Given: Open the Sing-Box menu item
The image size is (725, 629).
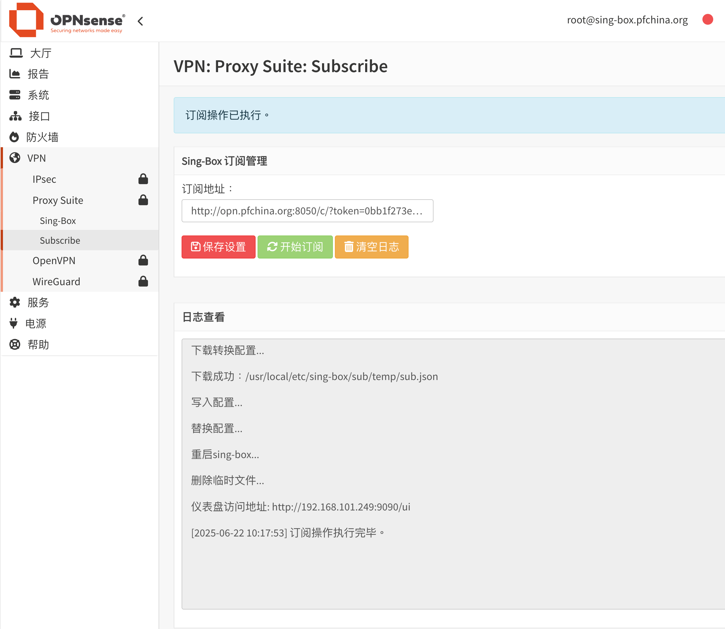Looking at the screenshot, I should (x=58, y=220).
